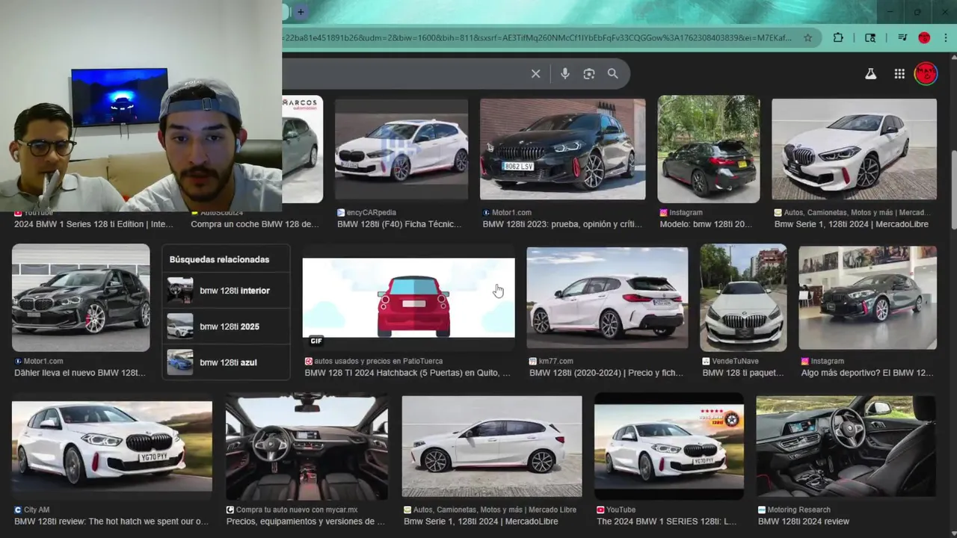
Task: Open the Motoring Research interior image
Action: tap(846, 446)
